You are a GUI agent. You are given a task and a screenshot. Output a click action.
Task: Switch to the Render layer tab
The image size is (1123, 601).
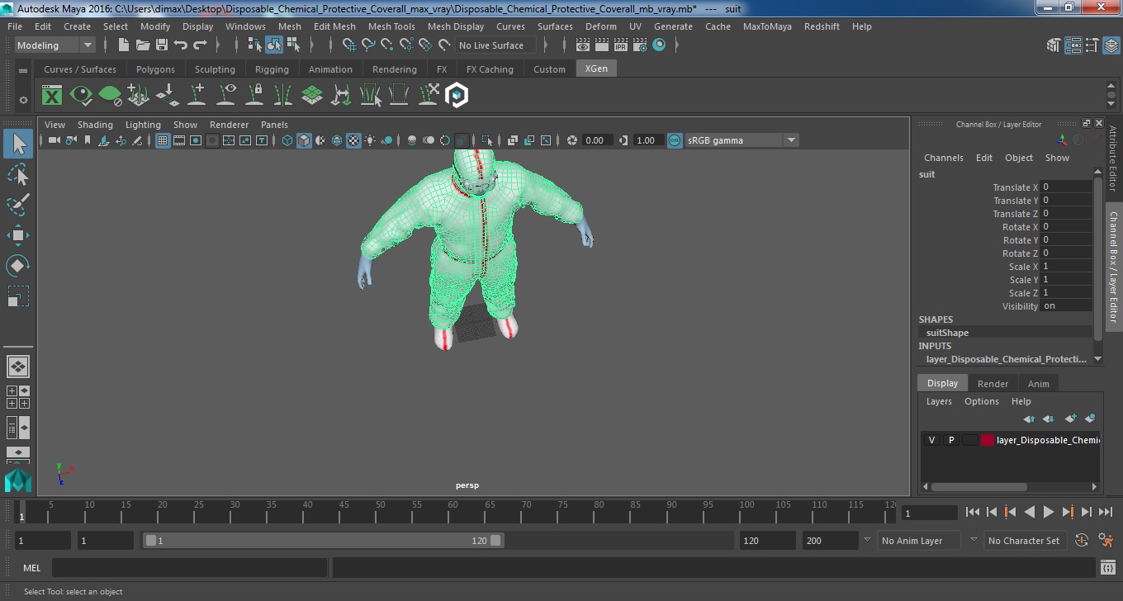[x=993, y=384]
